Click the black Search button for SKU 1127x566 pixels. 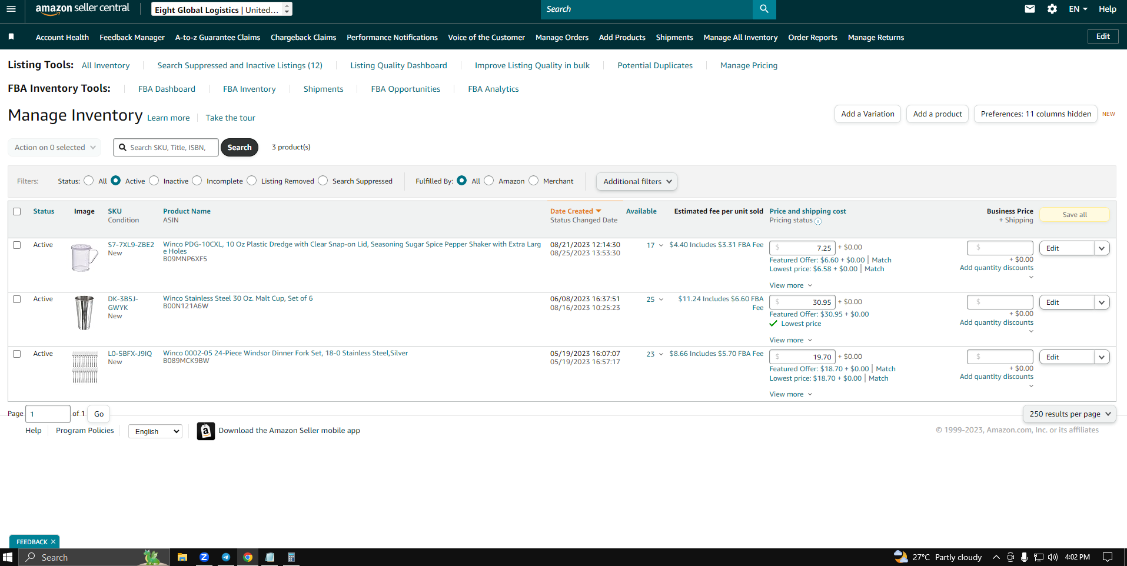(x=240, y=148)
